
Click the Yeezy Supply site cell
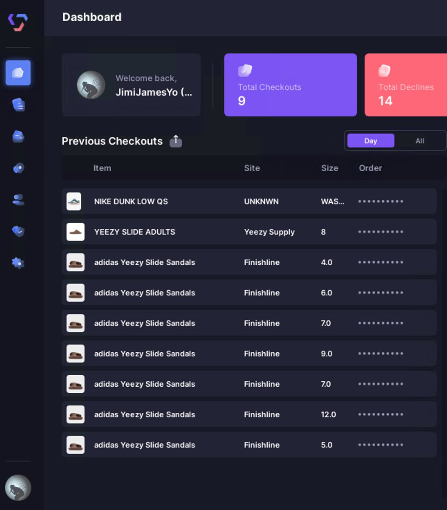coord(269,232)
